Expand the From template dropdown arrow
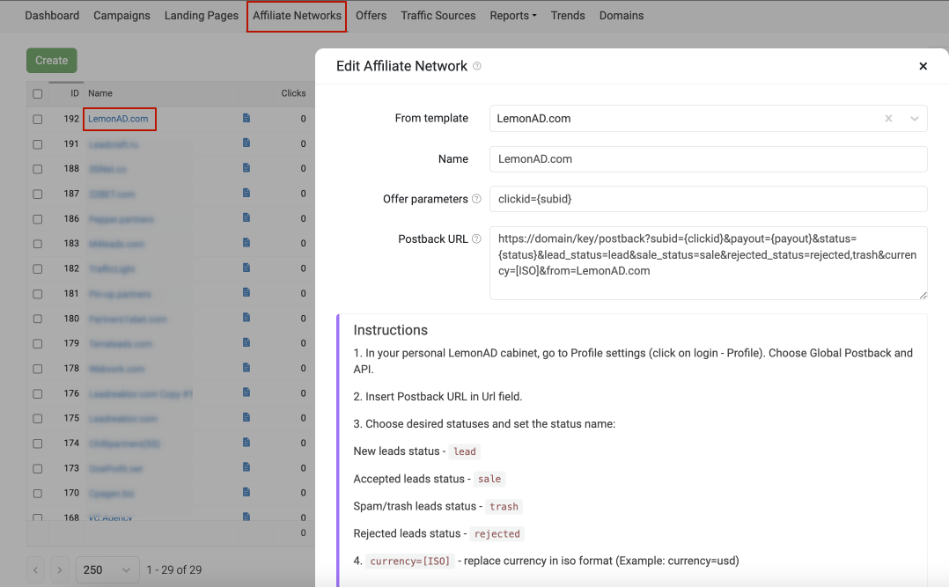Image resolution: width=949 pixels, height=587 pixels. pyautogui.click(x=915, y=119)
